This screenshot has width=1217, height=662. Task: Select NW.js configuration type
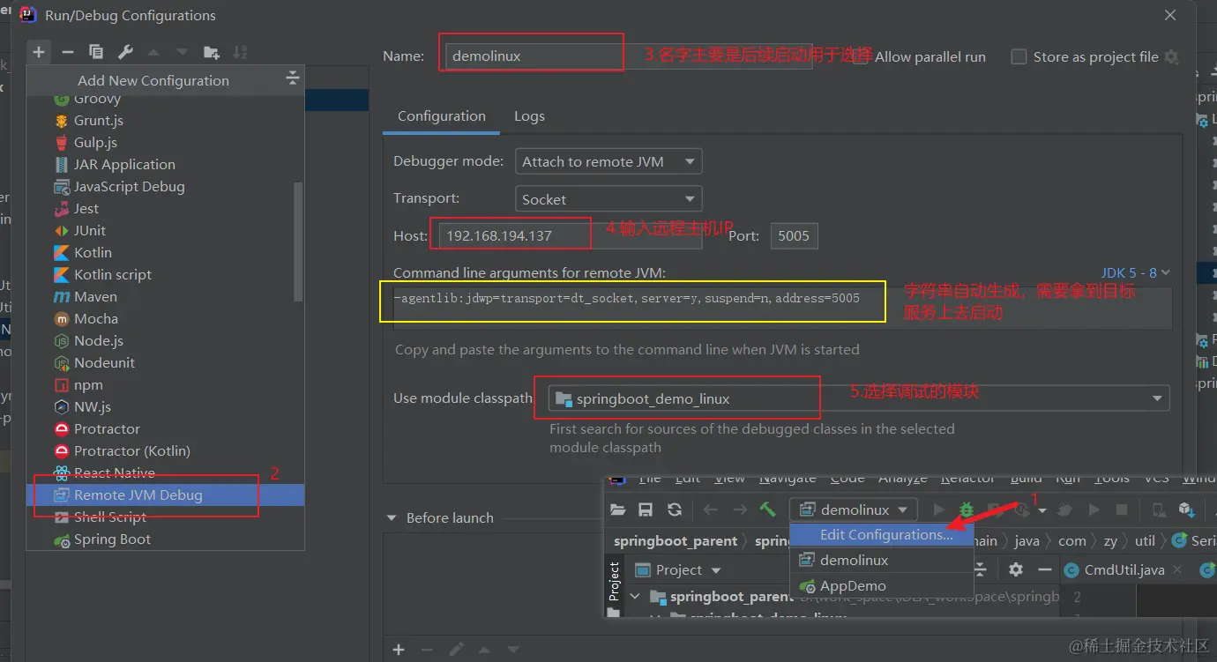coord(166,406)
